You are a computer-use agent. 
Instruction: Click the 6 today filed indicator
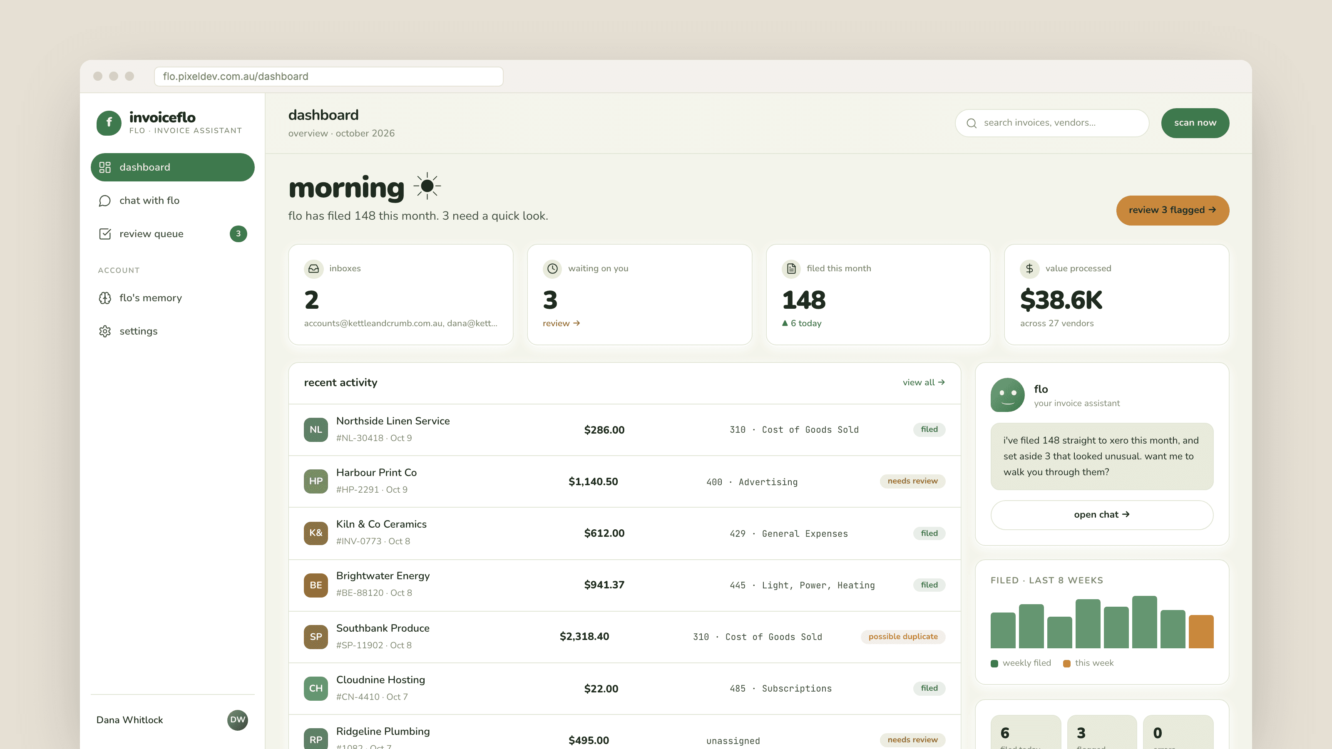click(801, 323)
